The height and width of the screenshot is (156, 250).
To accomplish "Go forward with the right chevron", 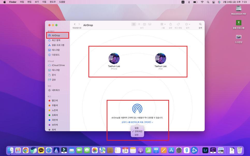I will pos(79,24).
